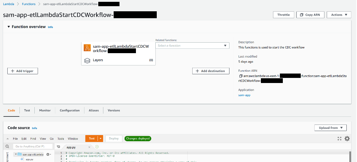357x162 pixels.
Task: Click the Lambda function icon in overview
Action: [87, 48]
